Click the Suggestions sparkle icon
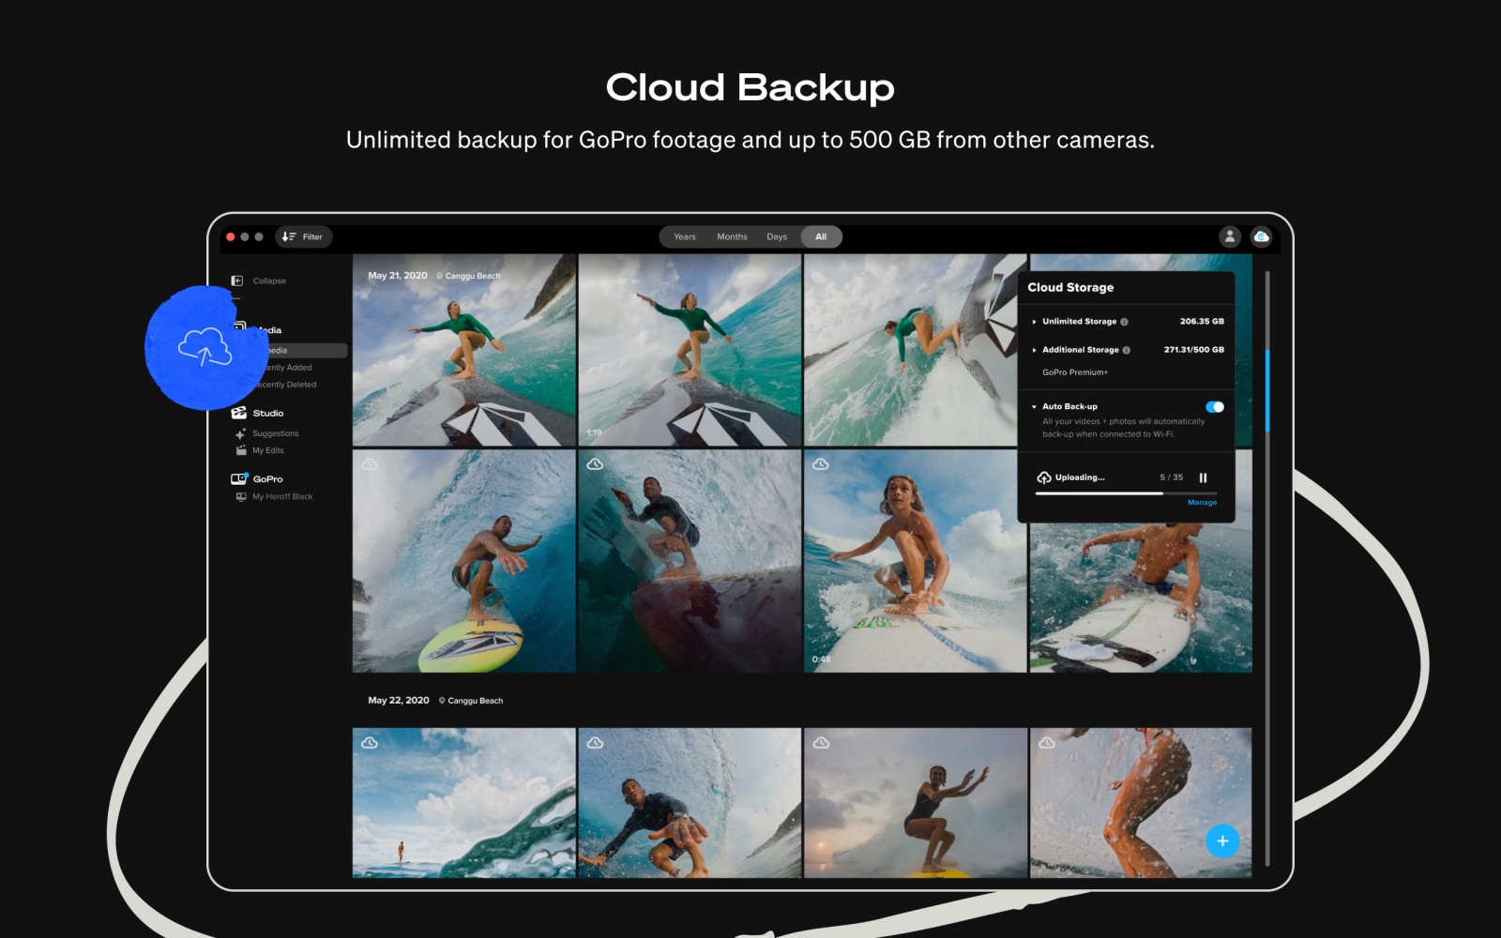Screen dimensions: 1501x938 [x=239, y=433]
